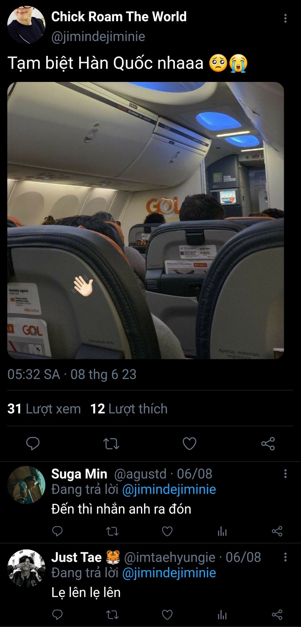301x627 pixels.
Task: Share the main tweet
Action: pos(268,444)
